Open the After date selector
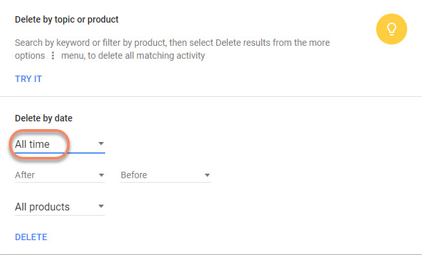Viewport: 422px width, 255px height. [x=60, y=176]
